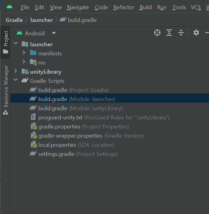Viewport: 209px width, 214px height.
Task: Collapse the Gradle Scripts node
Action: [x=16, y=80]
